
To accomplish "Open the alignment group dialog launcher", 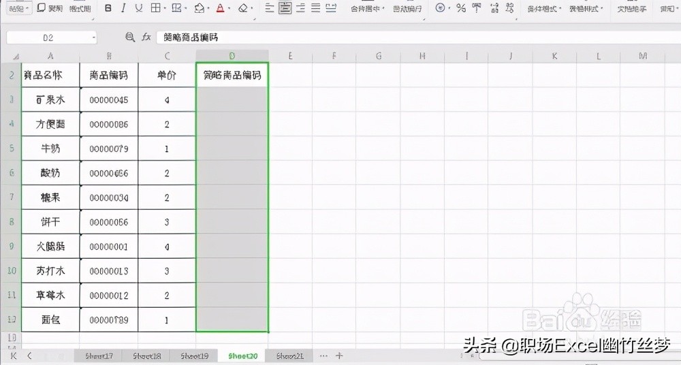I will click(424, 19).
